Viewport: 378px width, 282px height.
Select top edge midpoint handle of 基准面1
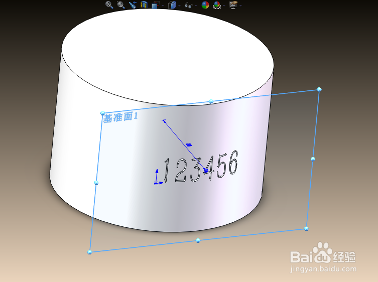pos(211,101)
